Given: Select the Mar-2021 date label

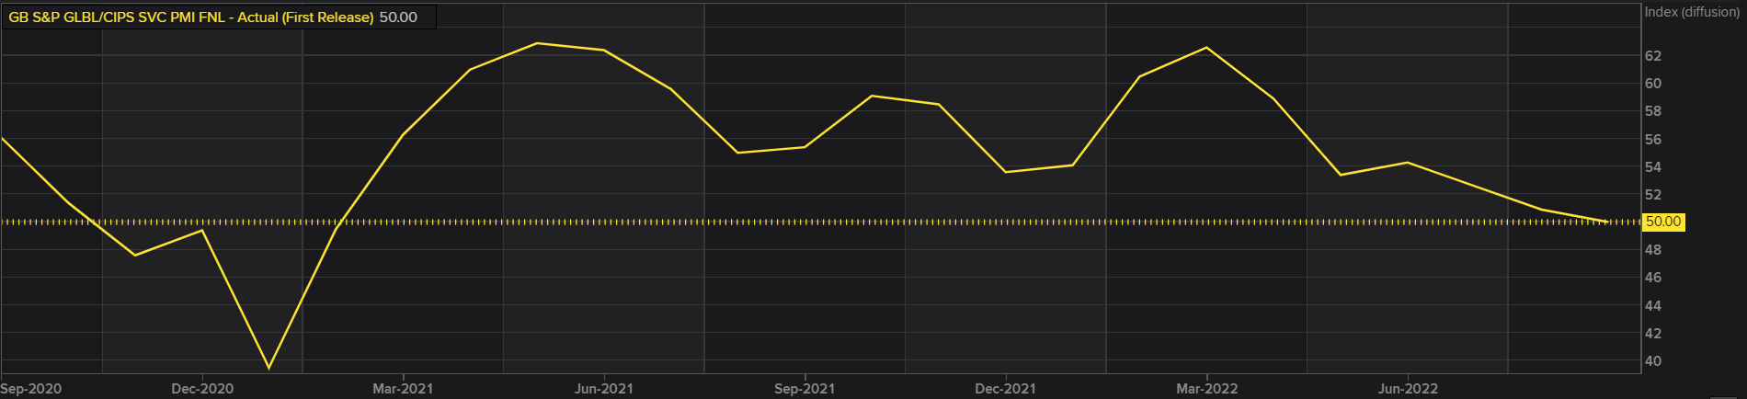Looking at the screenshot, I should tap(403, 389).
